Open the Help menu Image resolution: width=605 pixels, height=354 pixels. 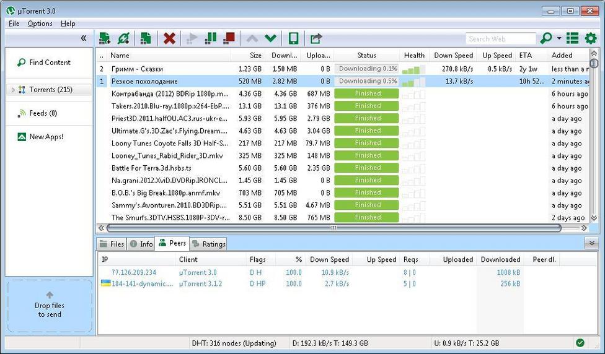[x=68, y=24]
